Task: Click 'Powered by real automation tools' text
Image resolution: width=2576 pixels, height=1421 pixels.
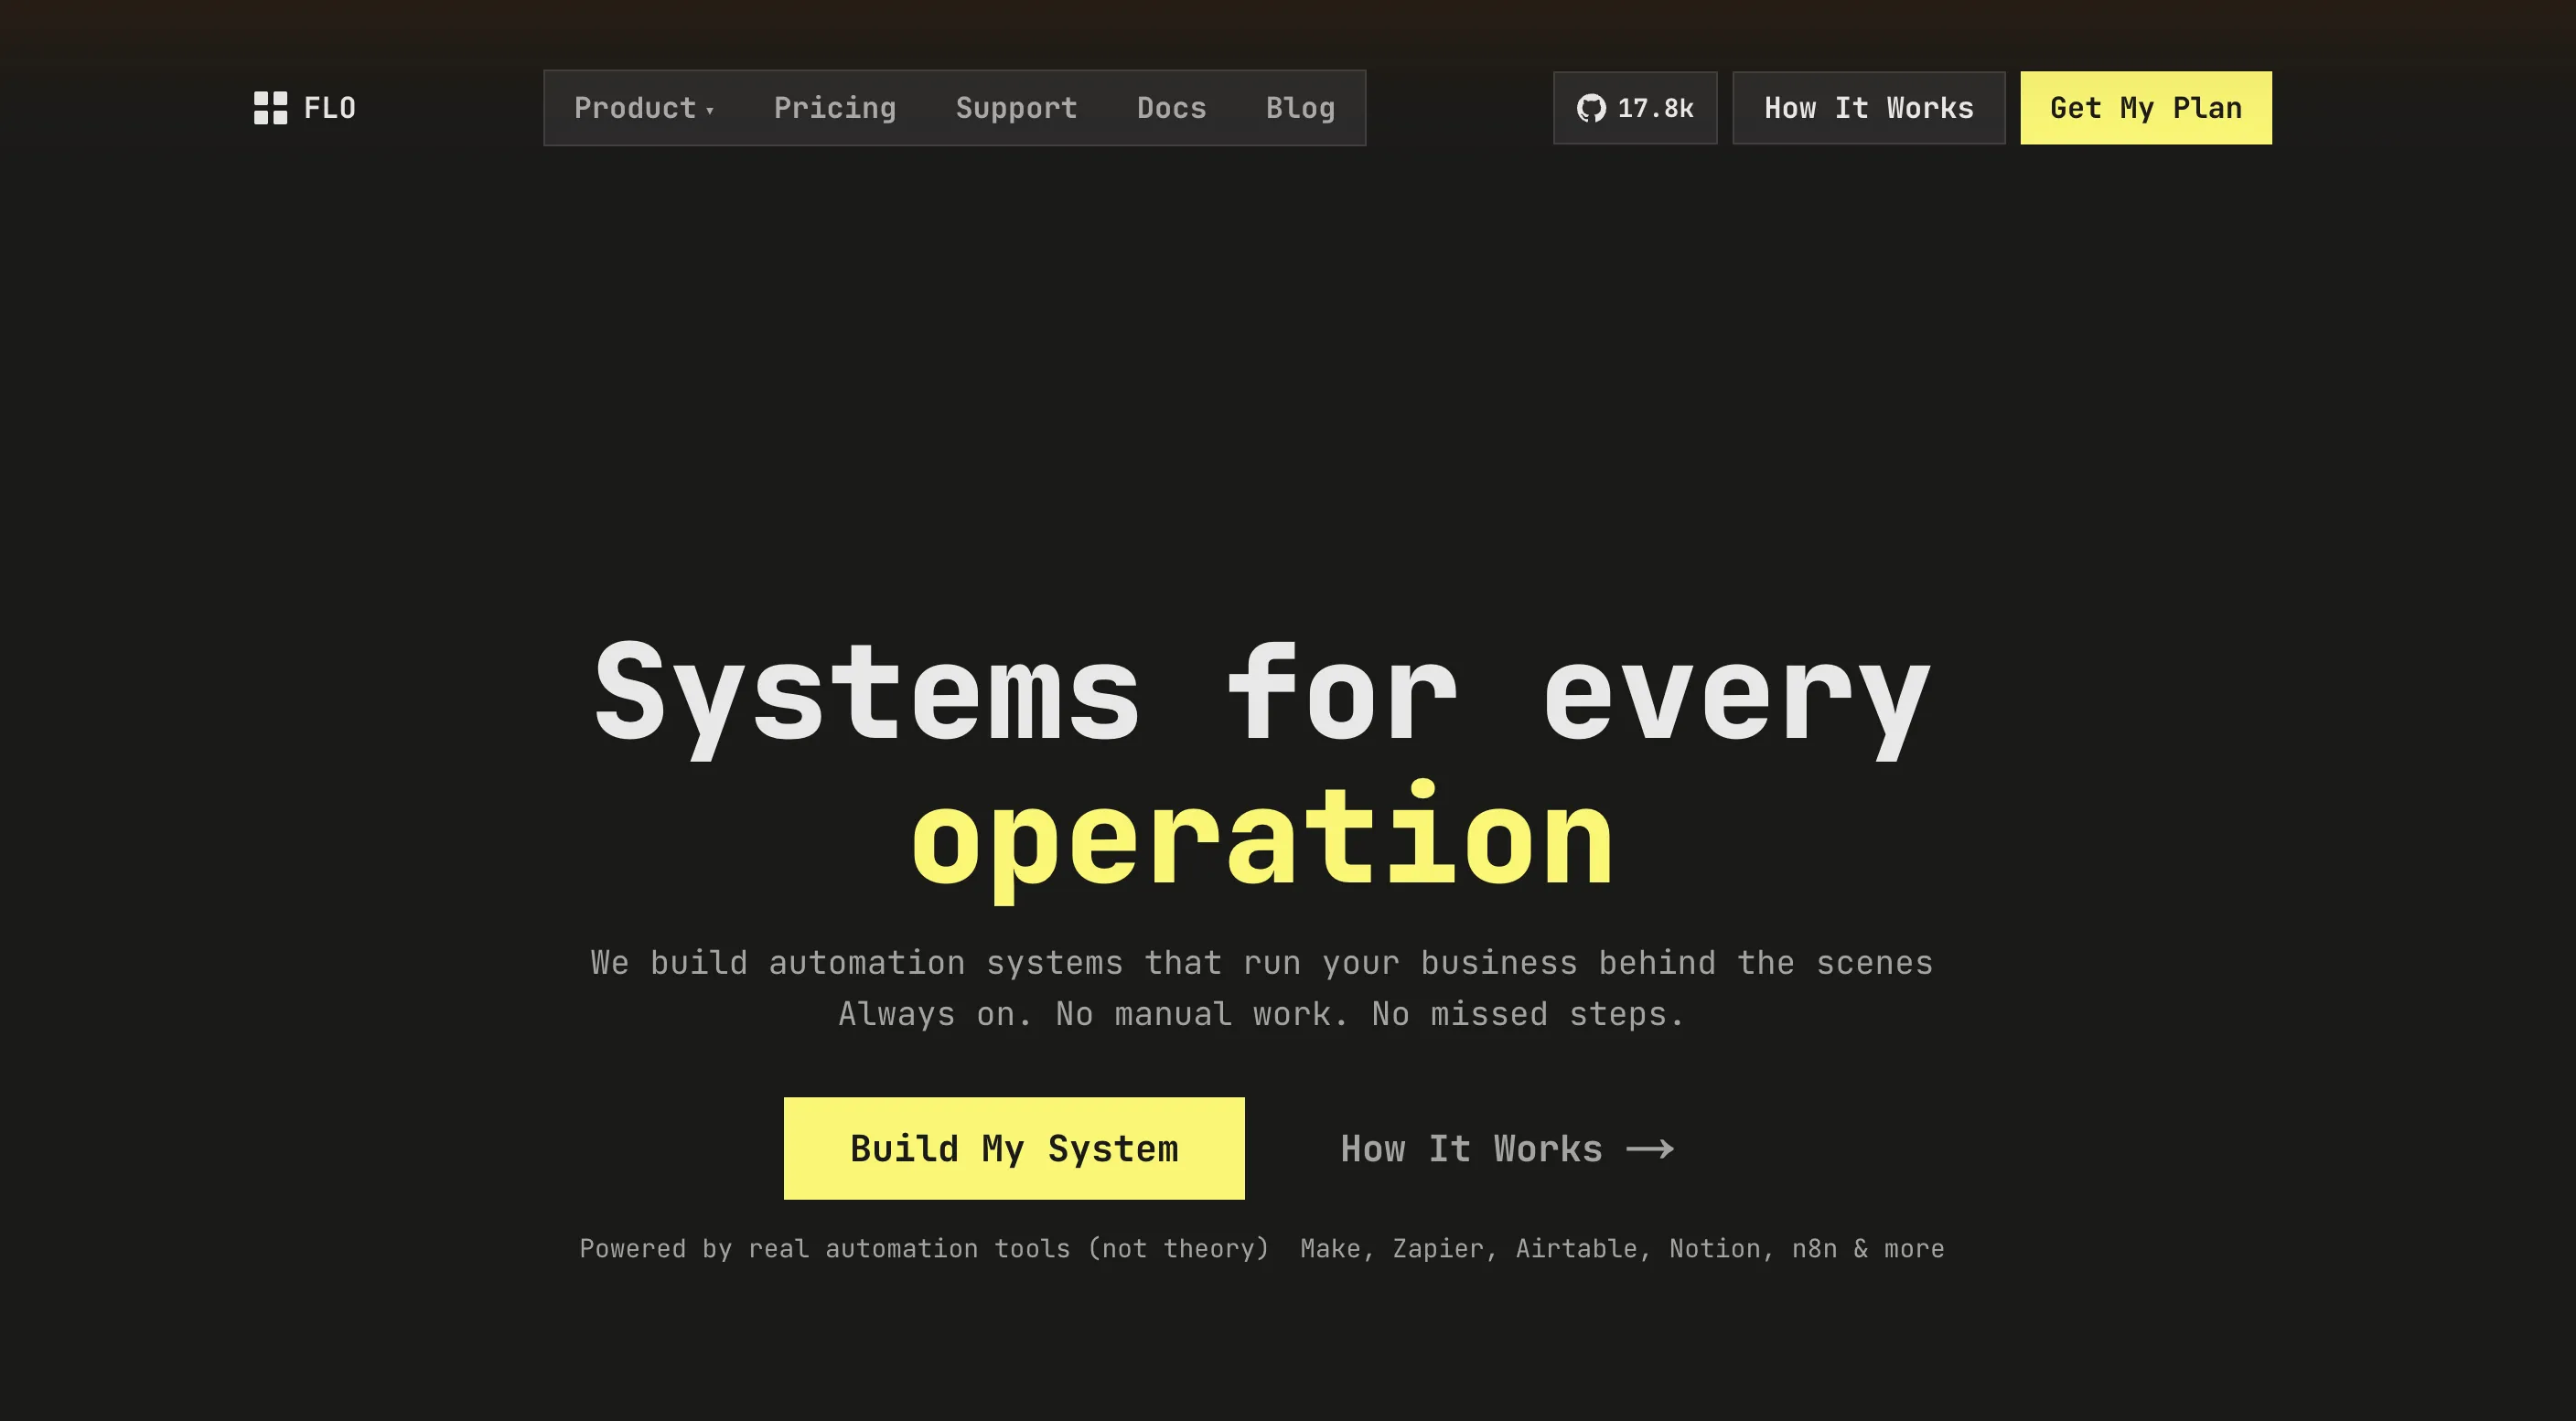Action: pos(924,1249)
